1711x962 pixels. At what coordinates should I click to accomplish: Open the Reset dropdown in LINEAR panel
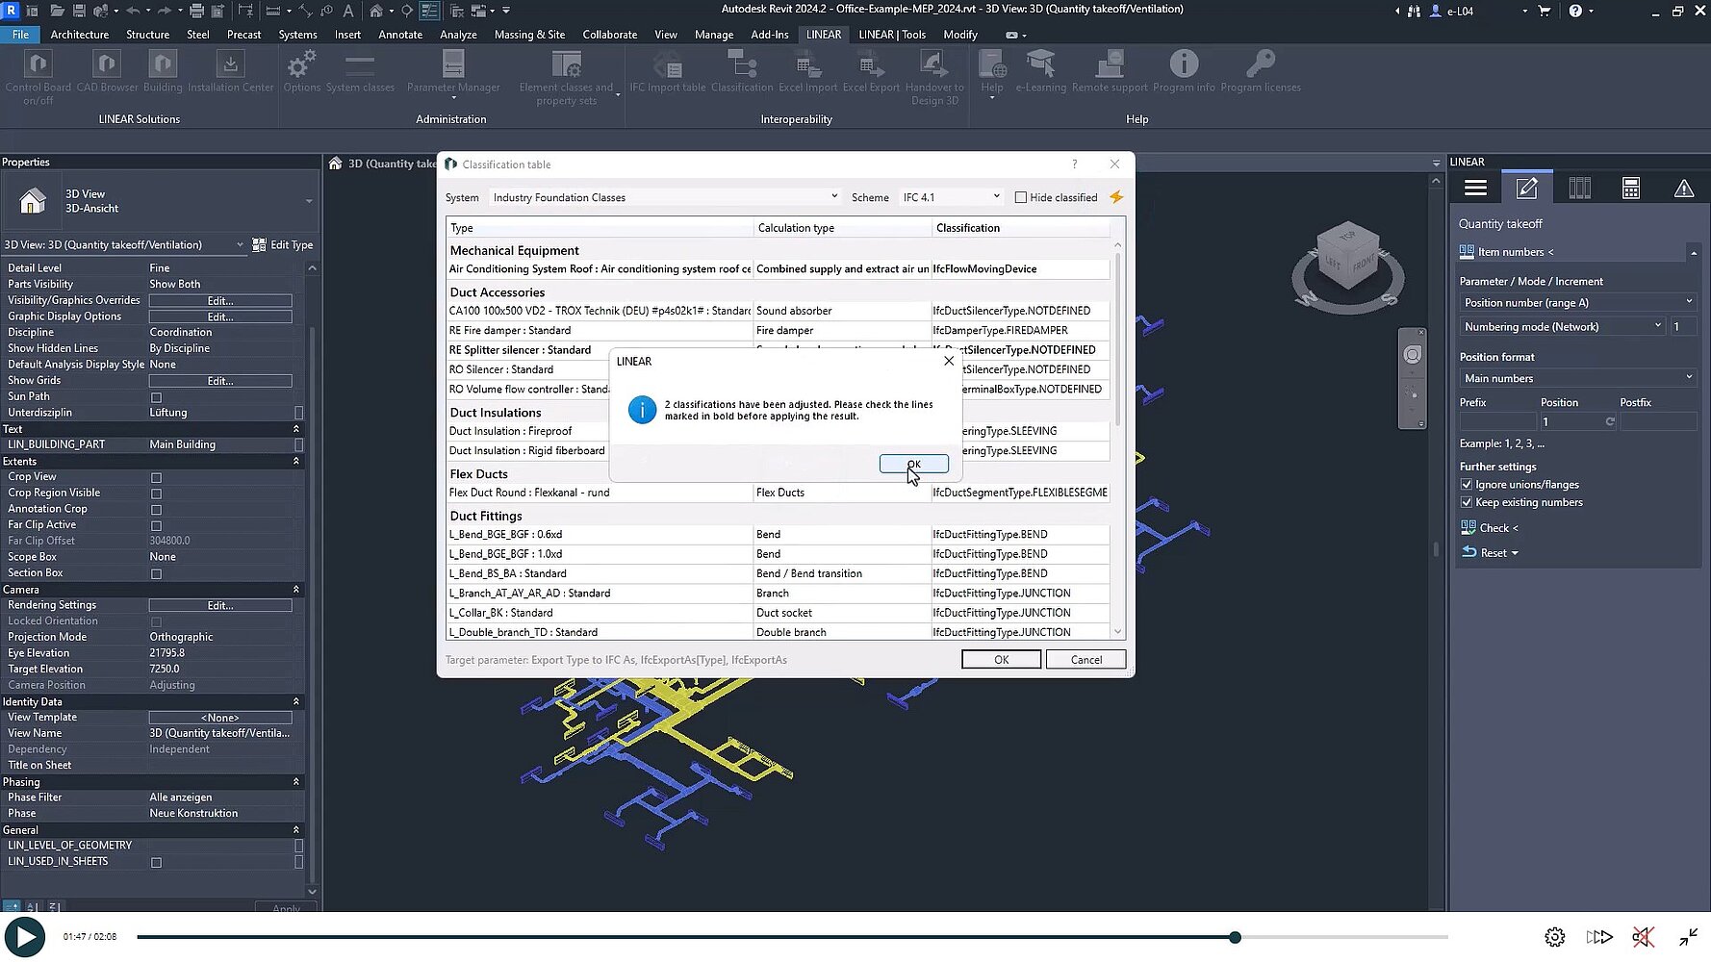(x=1490, y=552)
